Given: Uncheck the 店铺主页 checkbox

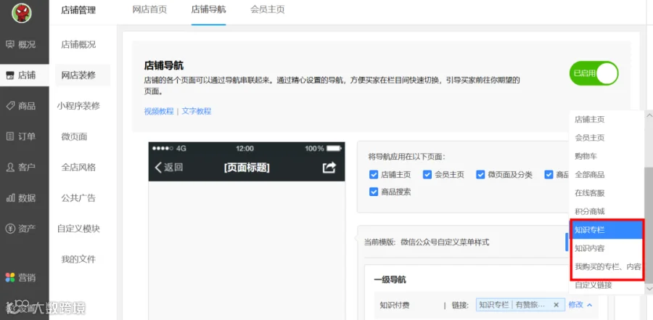Looking at the screenshot, I should [374, 175].
